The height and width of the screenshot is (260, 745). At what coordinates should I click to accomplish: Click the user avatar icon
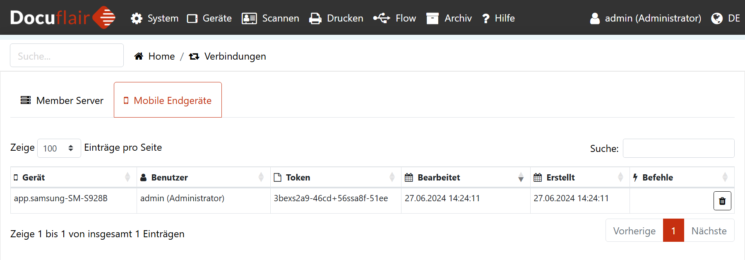point(595,18)
